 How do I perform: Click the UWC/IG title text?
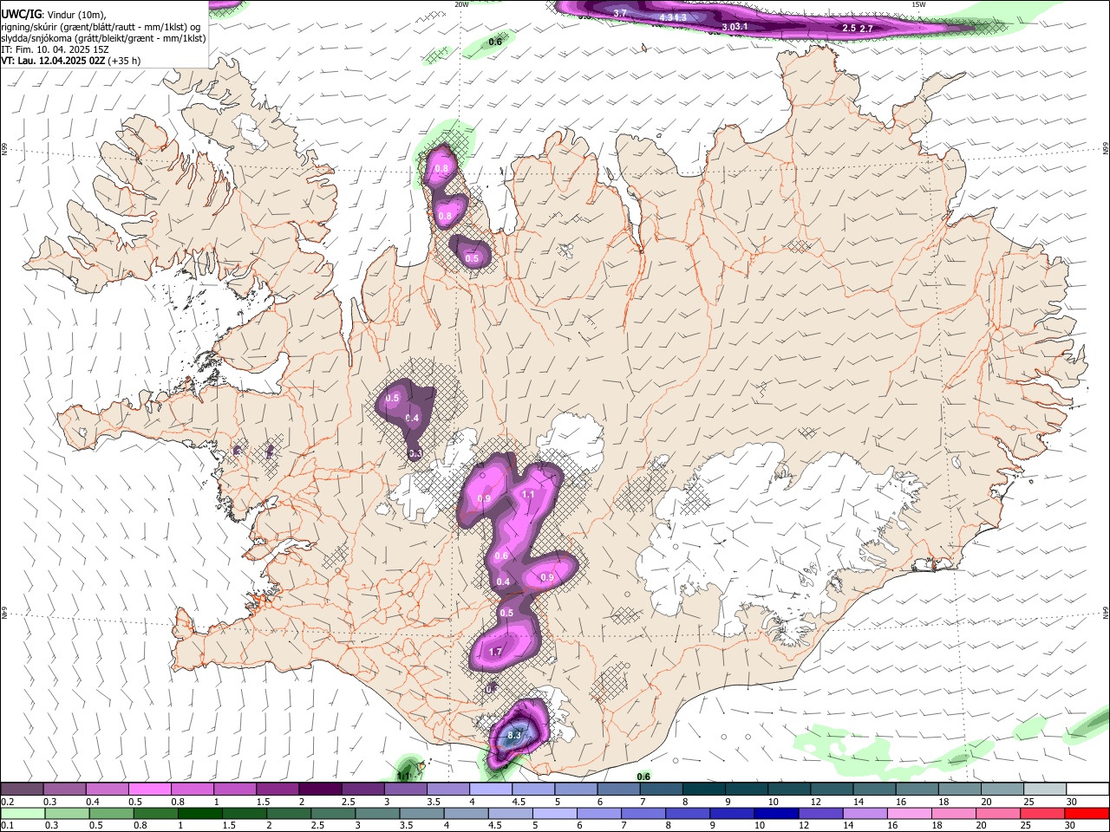tap(22, 13)
